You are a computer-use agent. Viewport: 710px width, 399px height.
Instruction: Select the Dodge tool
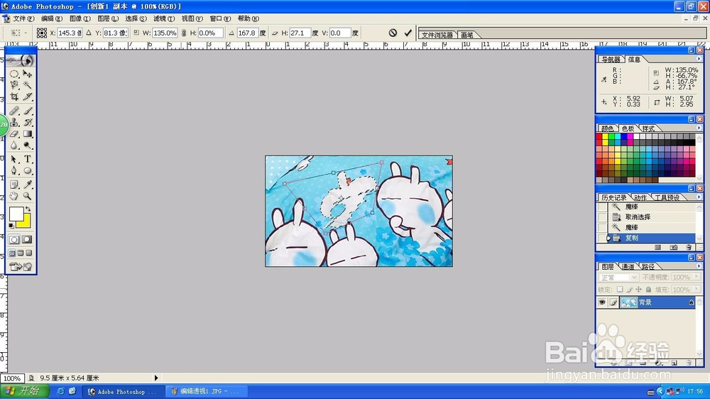pyautogui.click(x=28, y=145)
